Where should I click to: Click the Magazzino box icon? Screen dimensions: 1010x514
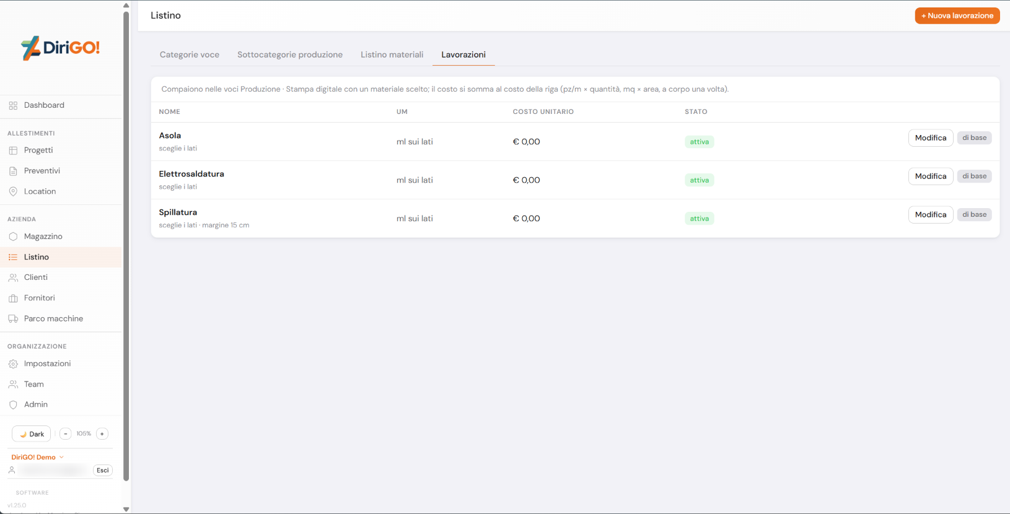(13, 237)
